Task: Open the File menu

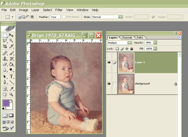Action: click(x=4, y=10)
